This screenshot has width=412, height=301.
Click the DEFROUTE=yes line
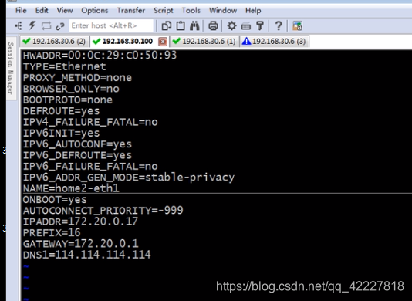coord(61,111)
